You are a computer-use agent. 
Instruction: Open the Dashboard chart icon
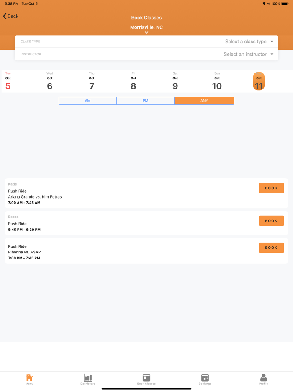[88, 378]
